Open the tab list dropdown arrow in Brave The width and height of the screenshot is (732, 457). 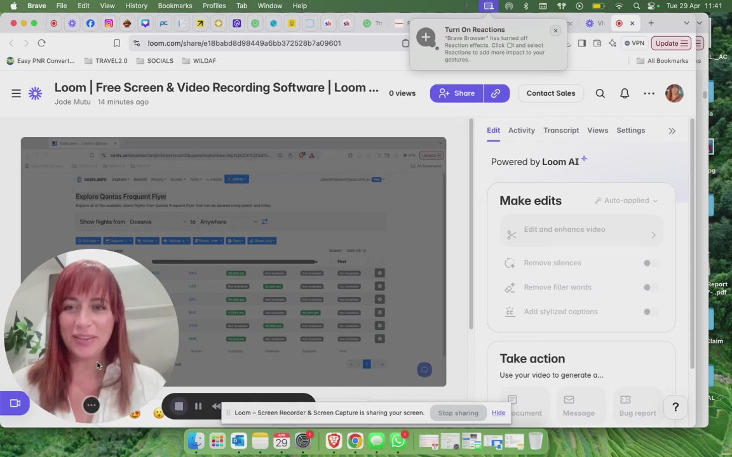[686, 23]
